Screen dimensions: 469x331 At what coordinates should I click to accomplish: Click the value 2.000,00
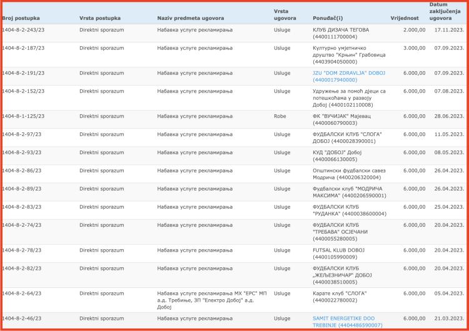coord(414,30)
